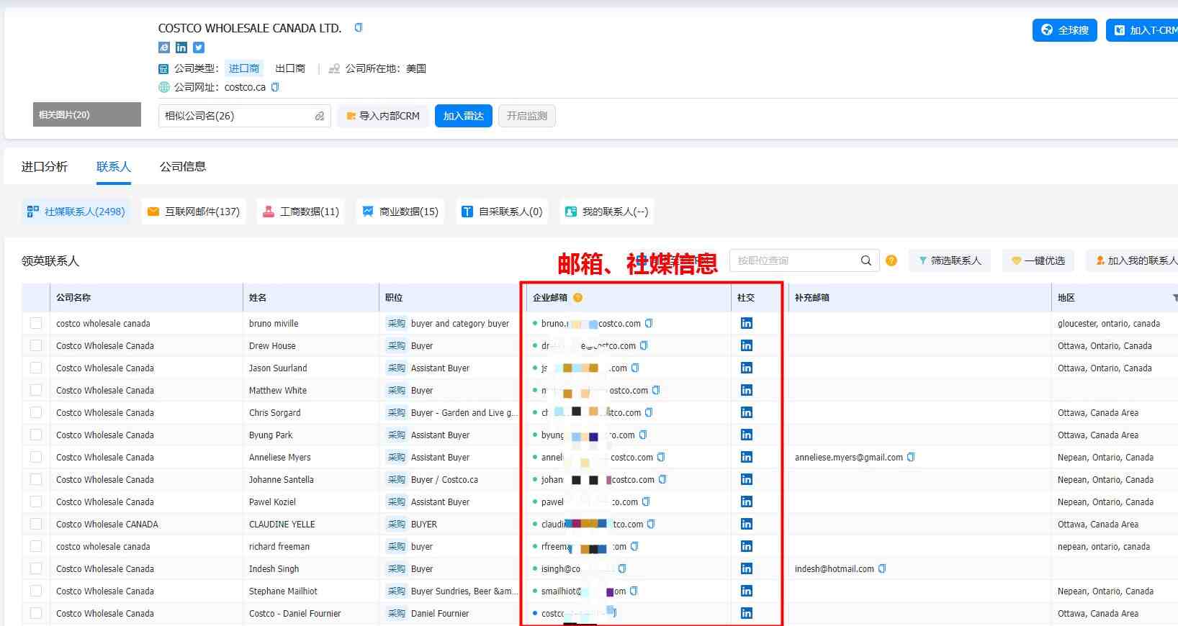Image resolution: width=1178 pixels, height=626 pixels.
Task: Select the 商业数据(15) sub-tab
Action: (400, 212)
